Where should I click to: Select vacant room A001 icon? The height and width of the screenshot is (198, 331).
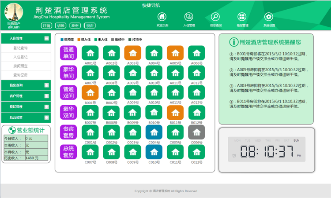90,53
